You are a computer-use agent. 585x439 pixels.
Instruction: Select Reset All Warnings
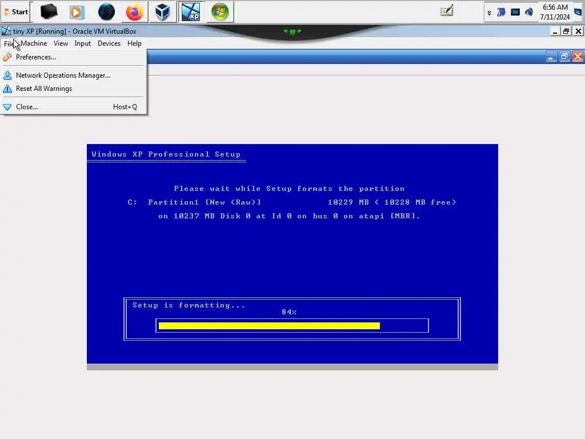point(74,89)
